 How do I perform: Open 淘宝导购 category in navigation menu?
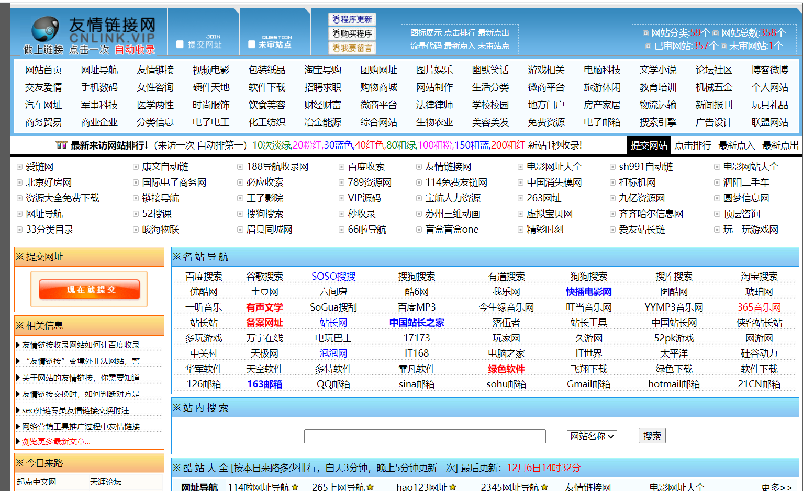tap(322, 70)
